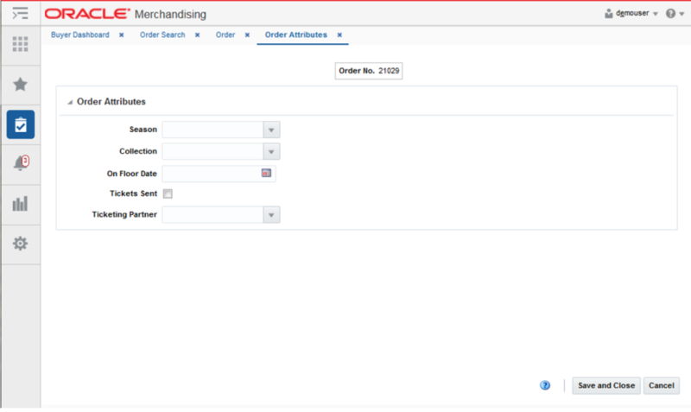Click into the Season input field
The image size is (691, 412).
[x=212, y=130]
